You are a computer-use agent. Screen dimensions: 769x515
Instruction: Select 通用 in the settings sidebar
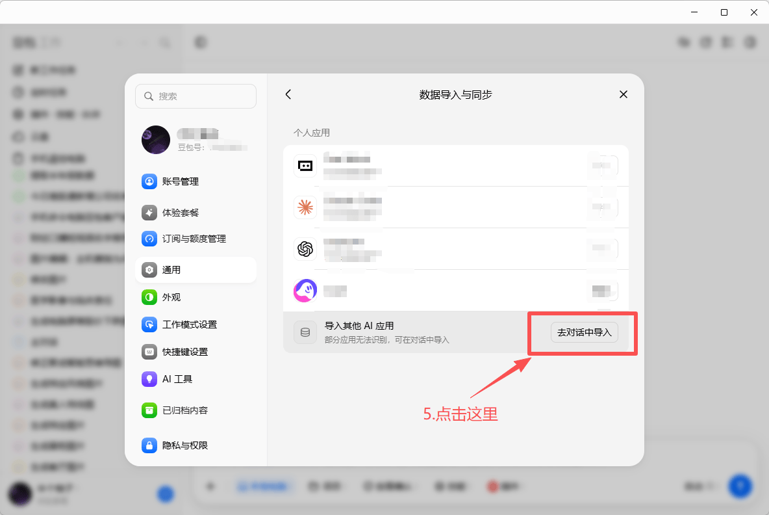[x=195, y=269]
